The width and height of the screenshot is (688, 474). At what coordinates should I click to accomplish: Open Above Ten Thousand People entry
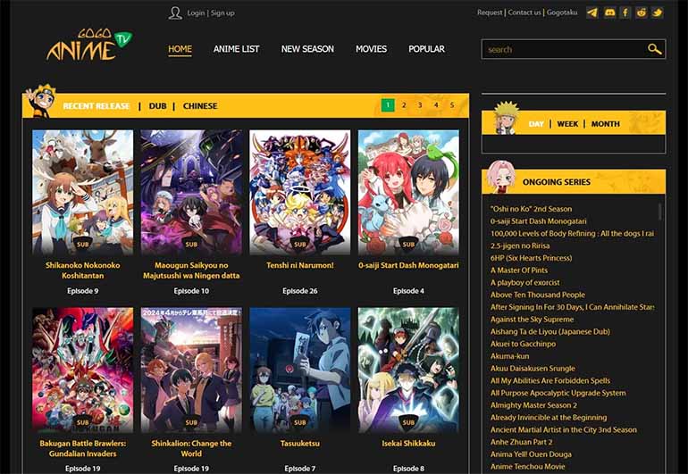[538, 295]
